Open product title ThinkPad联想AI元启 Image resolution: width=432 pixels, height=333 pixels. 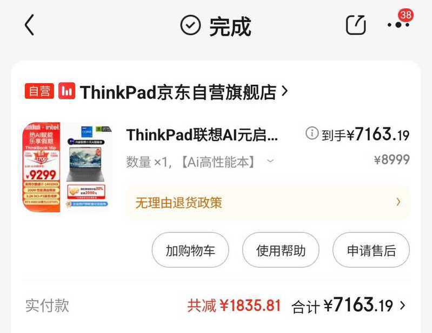coord(202,135)
